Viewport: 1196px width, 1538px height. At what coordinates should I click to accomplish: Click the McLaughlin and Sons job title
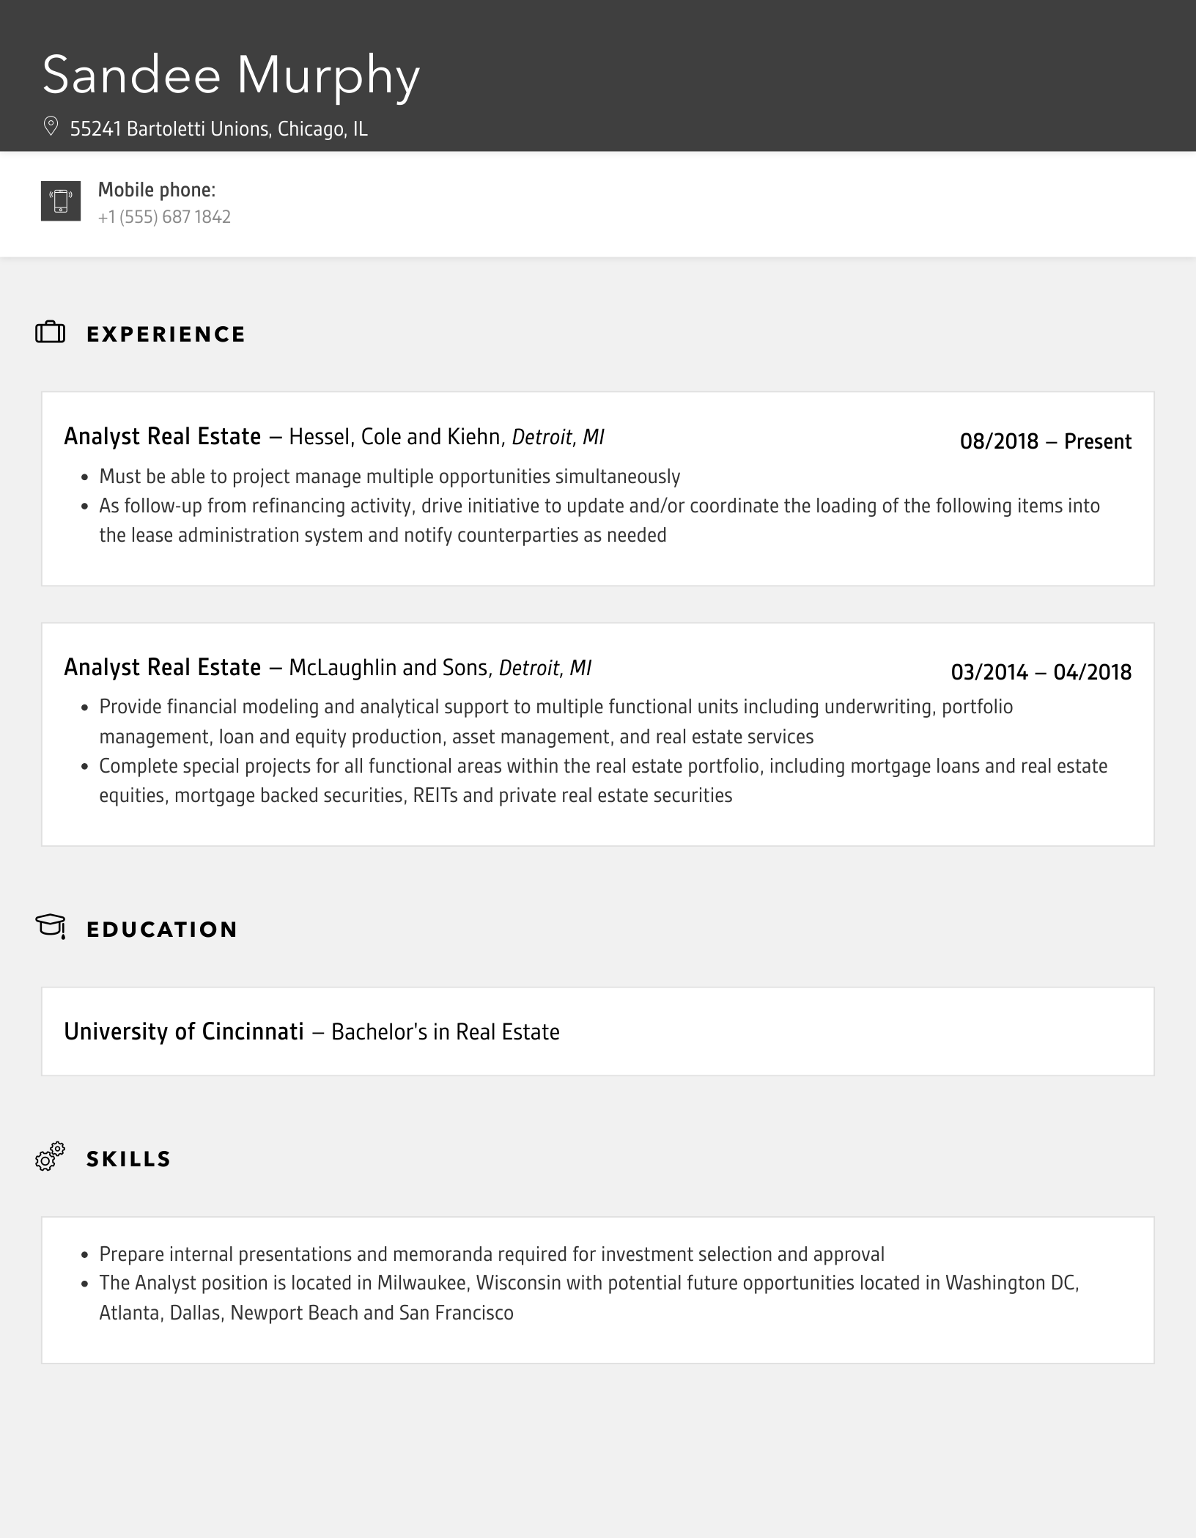[327, 668]
